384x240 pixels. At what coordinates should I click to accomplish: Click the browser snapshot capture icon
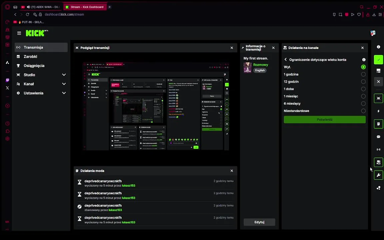click(340, 14)
